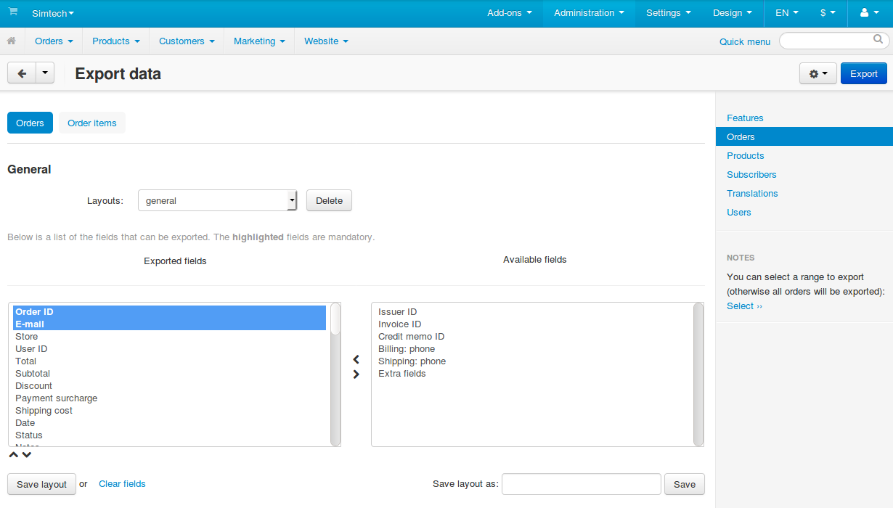Screen dimensions: 893x508
Task: Select Issuer ID in available fields
Action: point(532,311)
